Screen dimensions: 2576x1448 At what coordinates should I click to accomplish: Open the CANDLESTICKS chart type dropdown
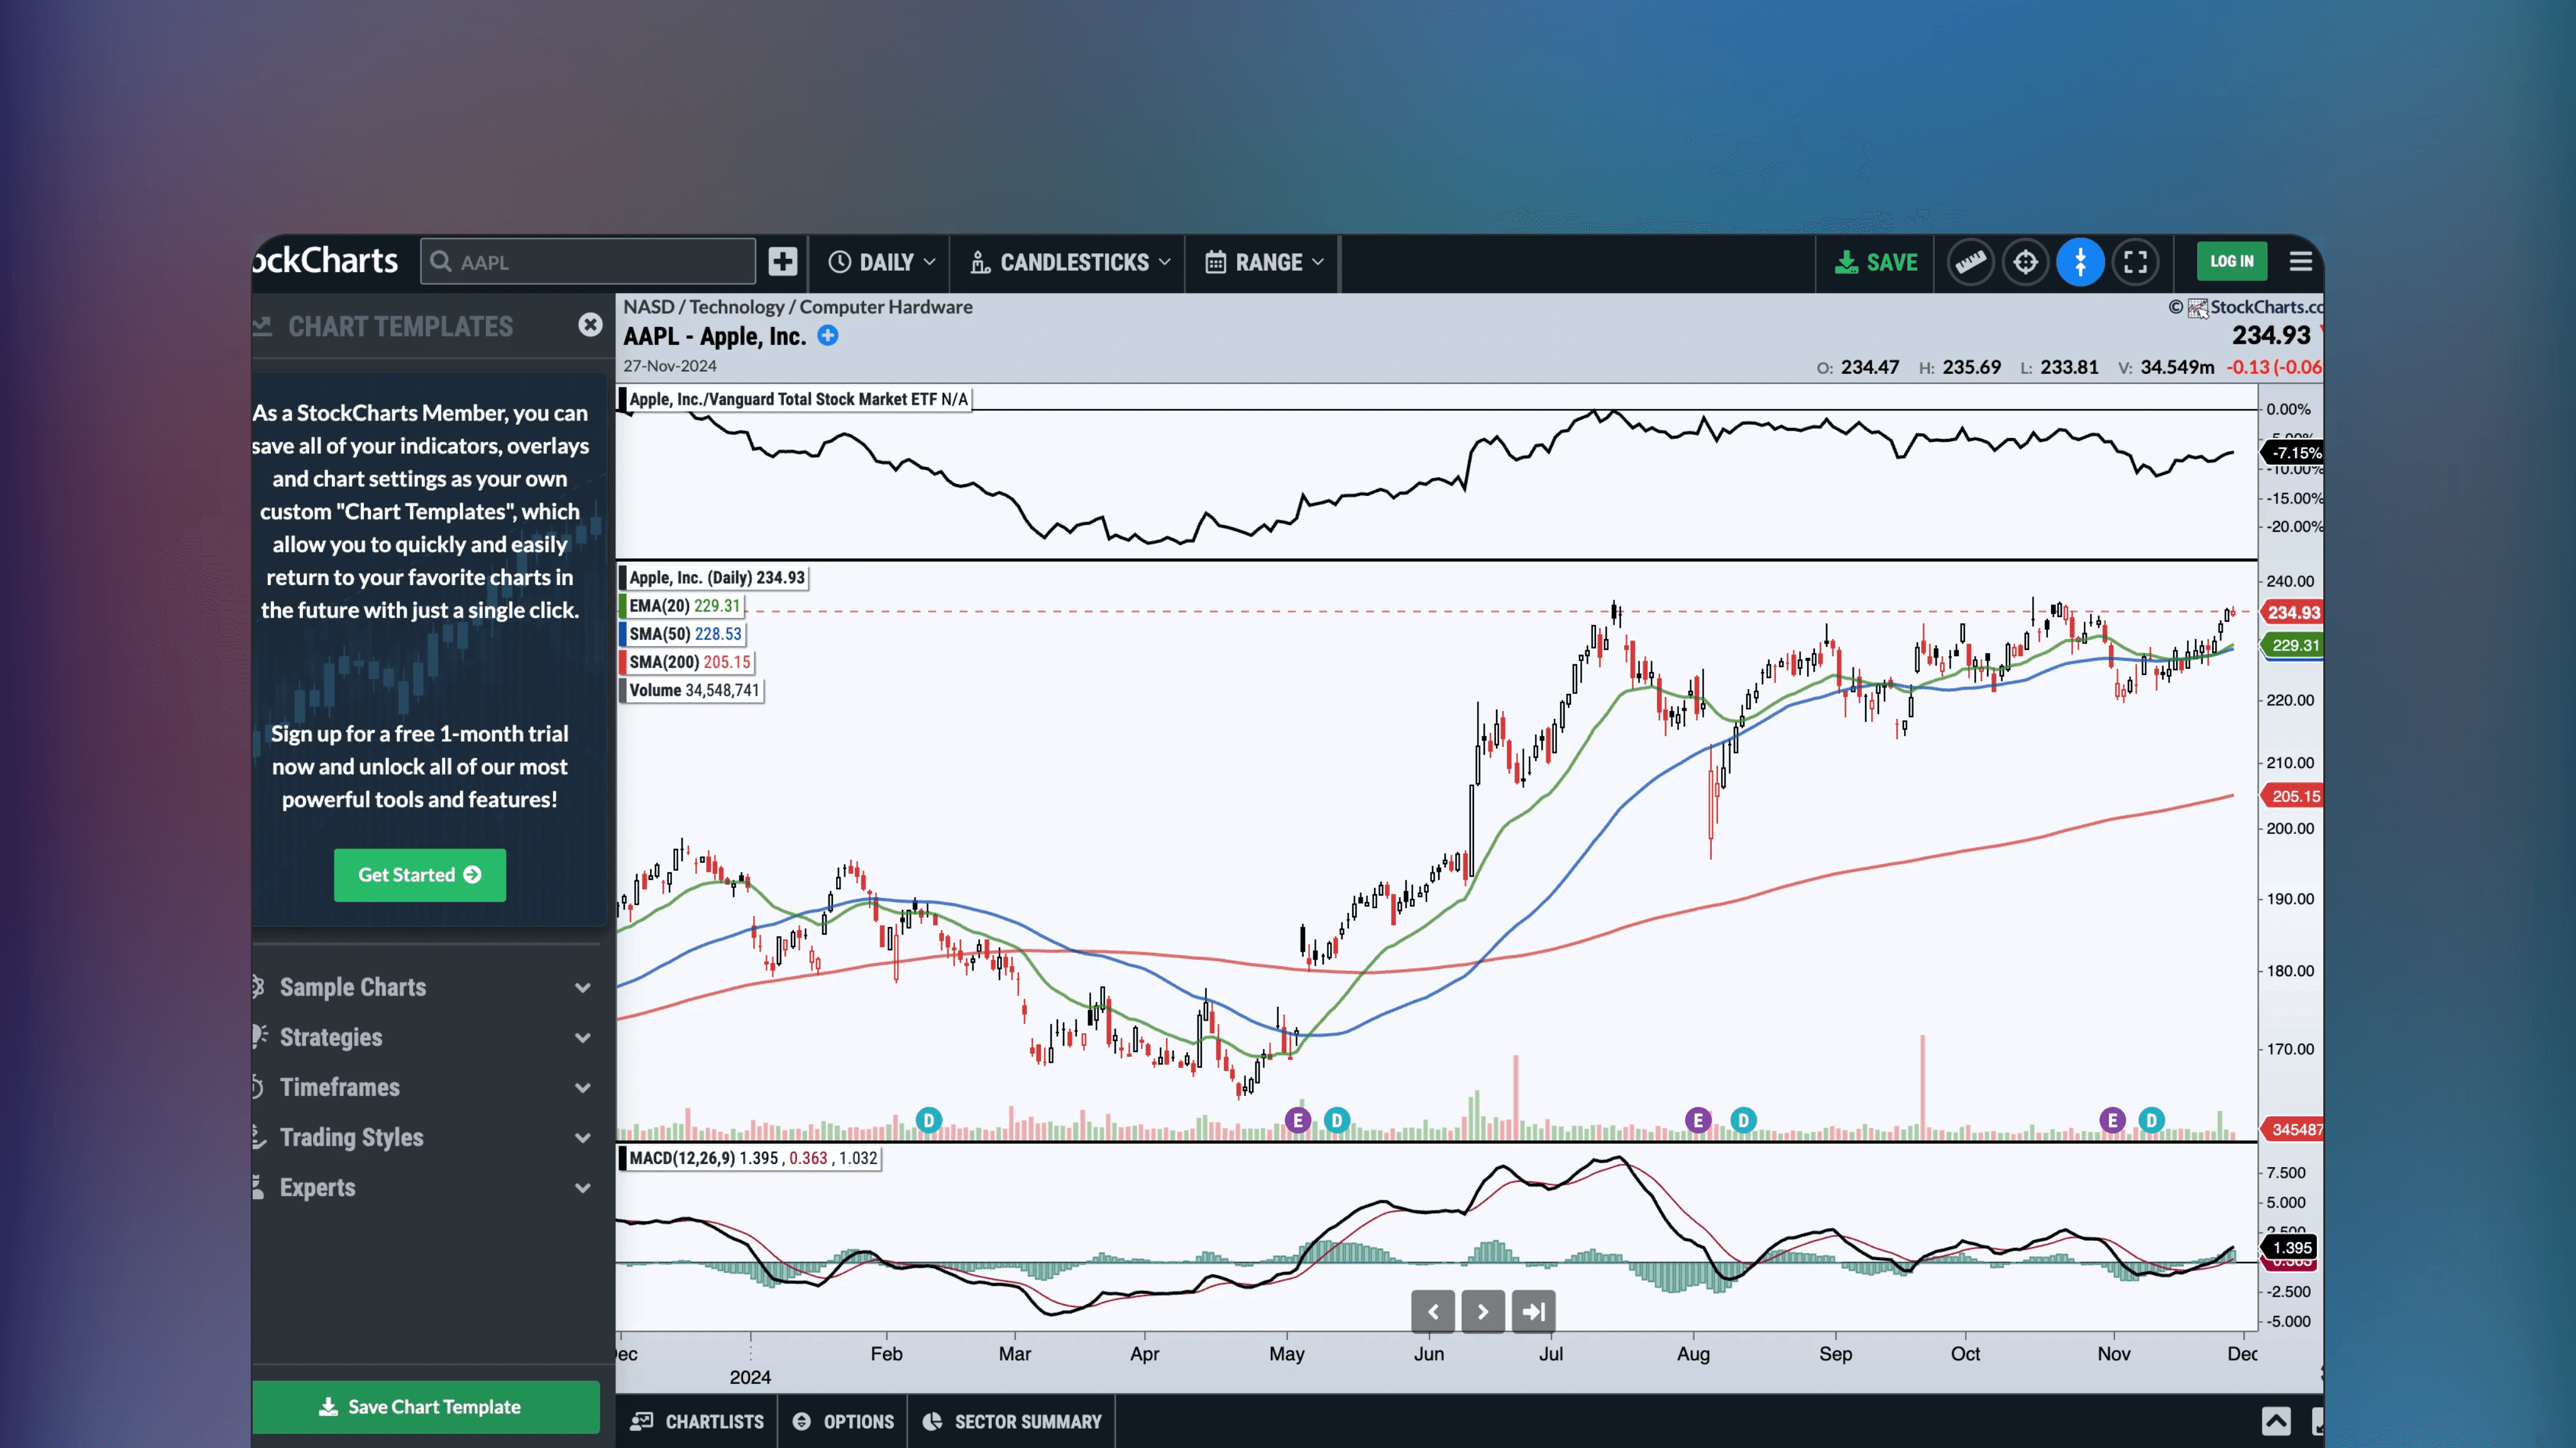(1069, 262)
